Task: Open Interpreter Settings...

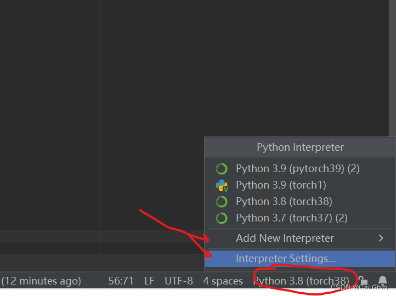Action: click(x=300, y=258)
